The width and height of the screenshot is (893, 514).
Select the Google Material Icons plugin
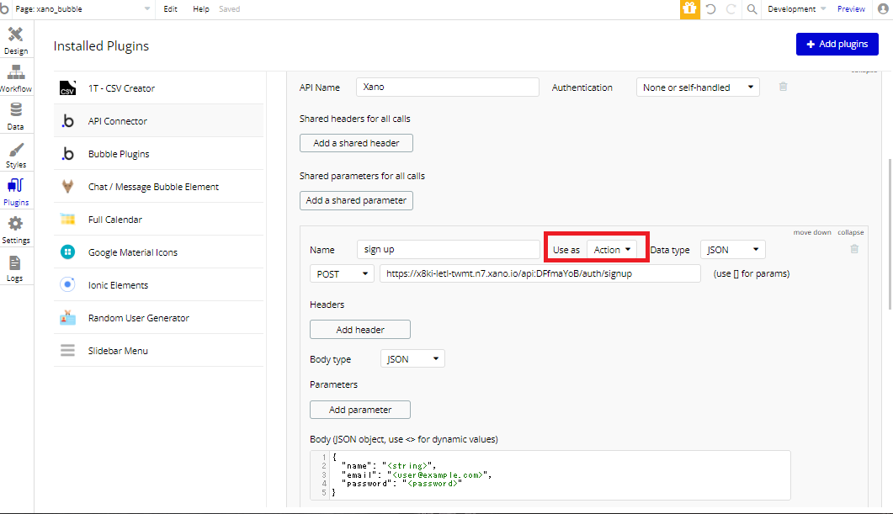coord(159,252)
